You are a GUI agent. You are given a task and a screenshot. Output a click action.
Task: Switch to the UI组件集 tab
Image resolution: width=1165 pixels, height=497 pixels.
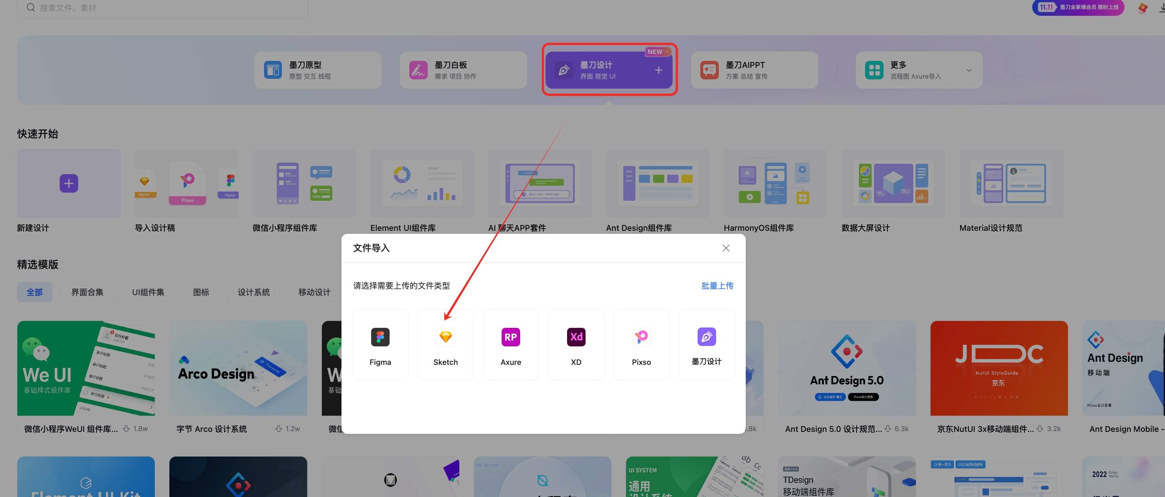pyautogui.click(x=147, y=292)
